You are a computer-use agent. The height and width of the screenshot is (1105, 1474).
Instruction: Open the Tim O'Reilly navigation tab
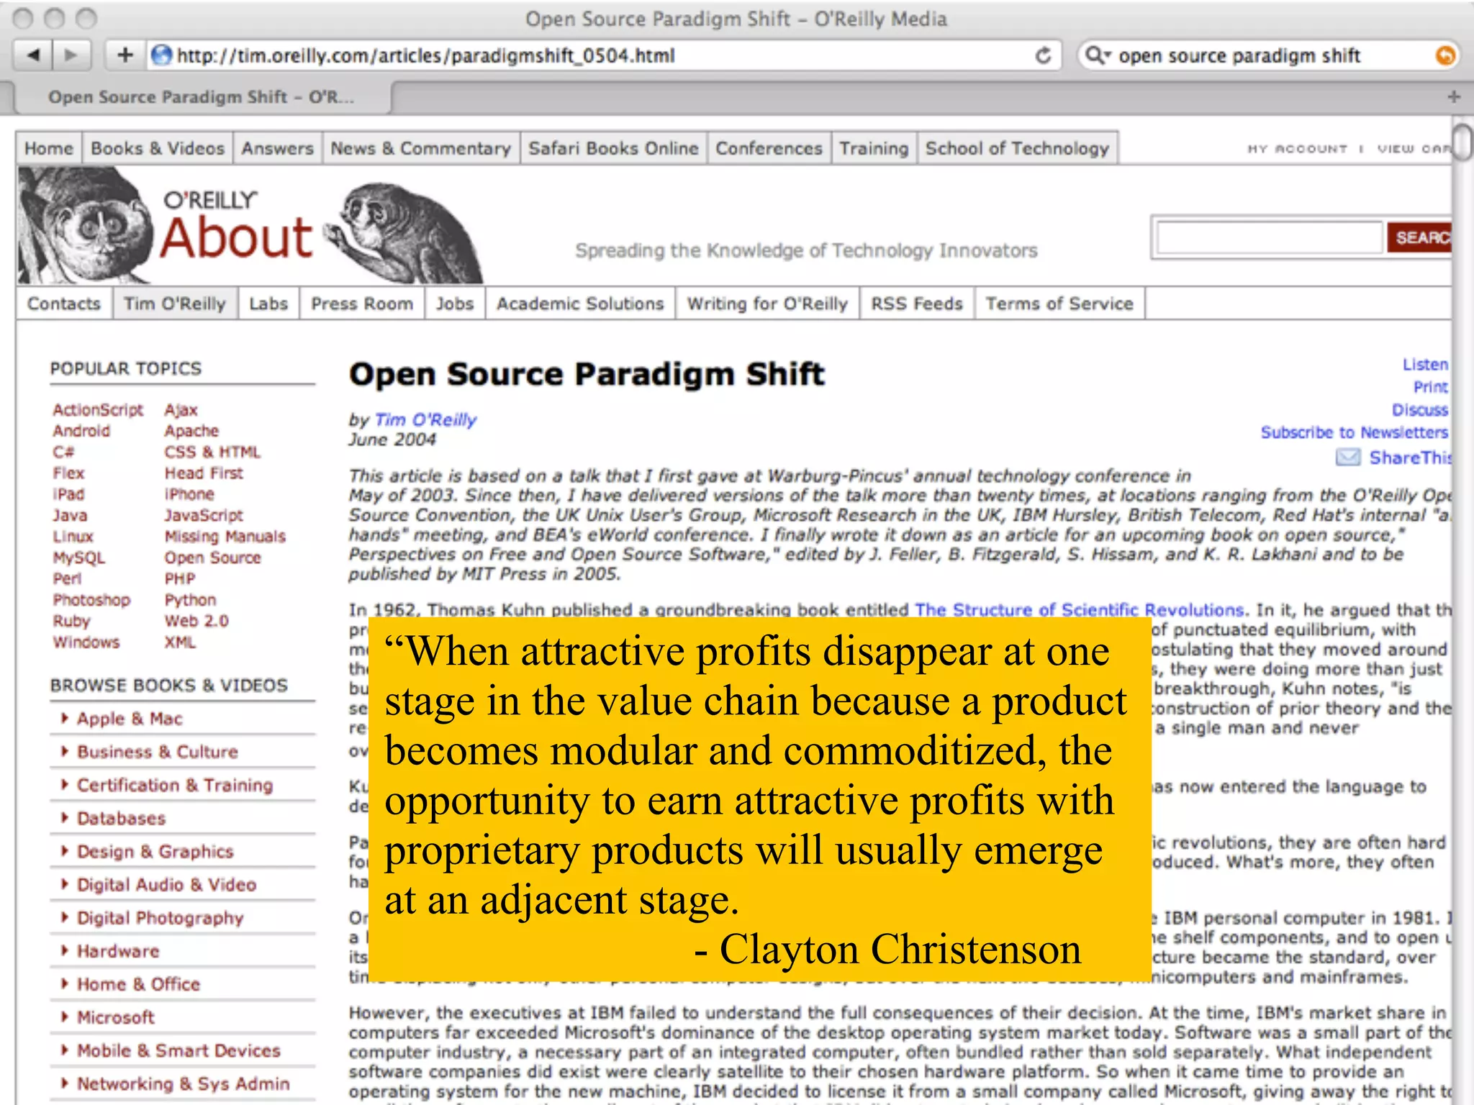[x=175, y=304]
